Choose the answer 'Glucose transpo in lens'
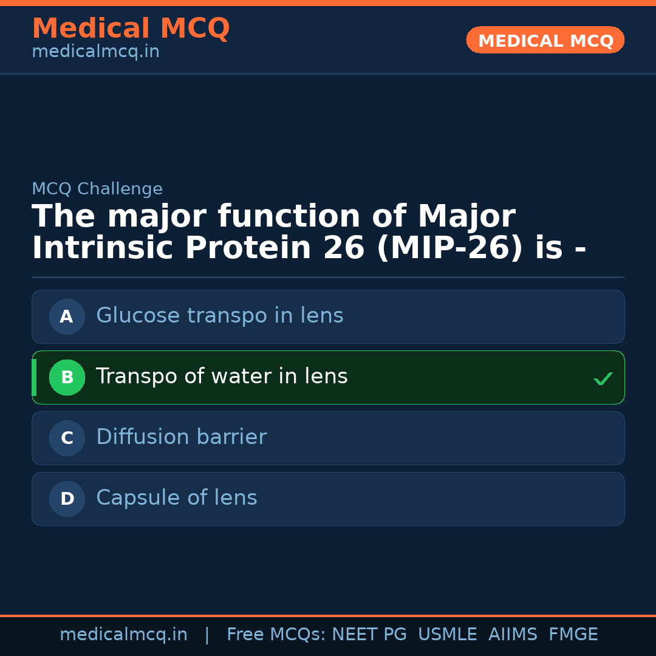This screenshot has width=656, height=656. click(x=220, y=316)
